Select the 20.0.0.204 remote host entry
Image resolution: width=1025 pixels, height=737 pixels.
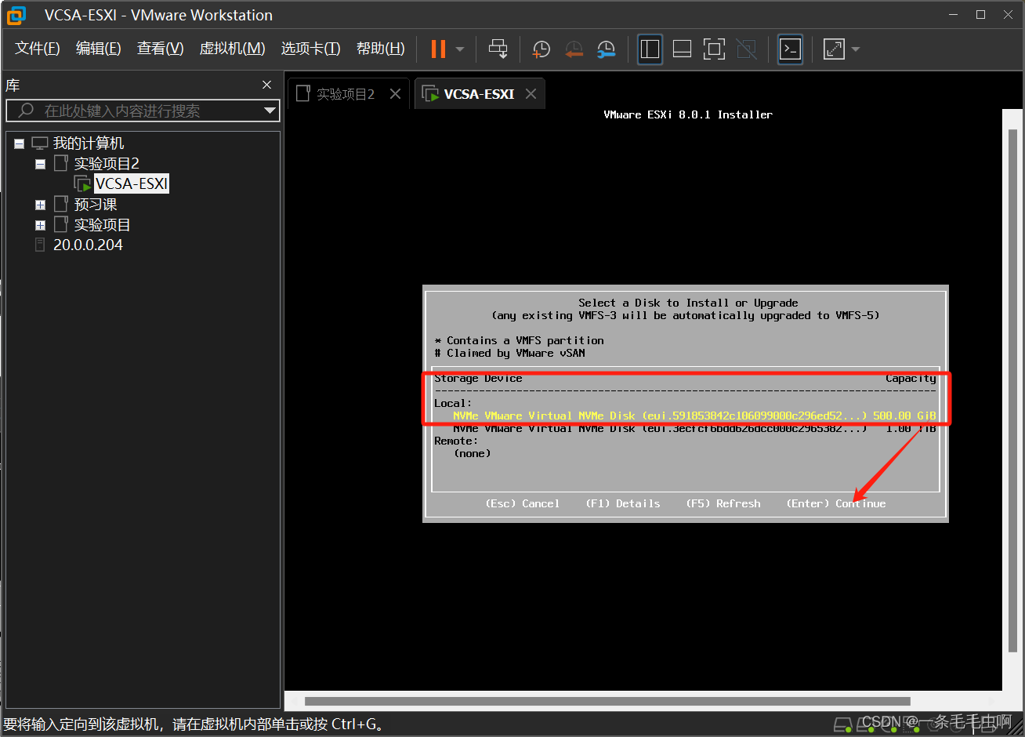pyautogui.click(x=88, y=245)
